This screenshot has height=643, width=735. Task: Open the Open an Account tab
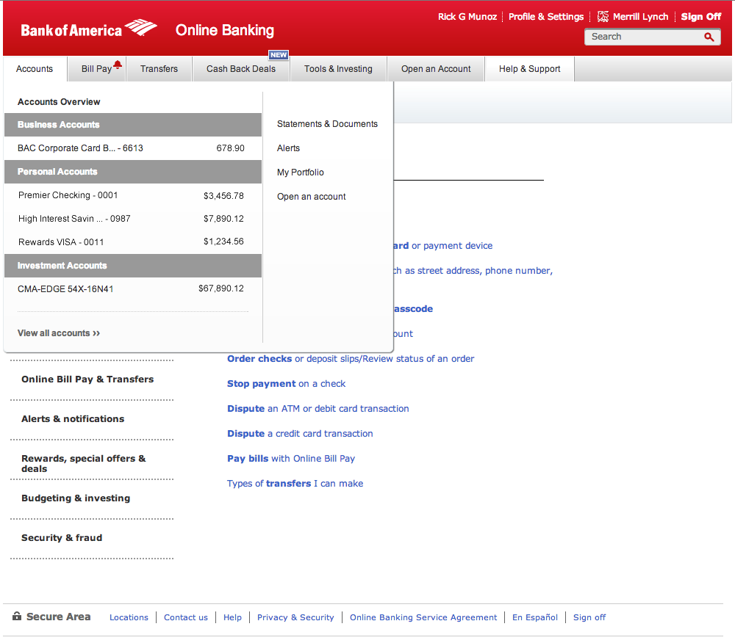tap(435, 69)
